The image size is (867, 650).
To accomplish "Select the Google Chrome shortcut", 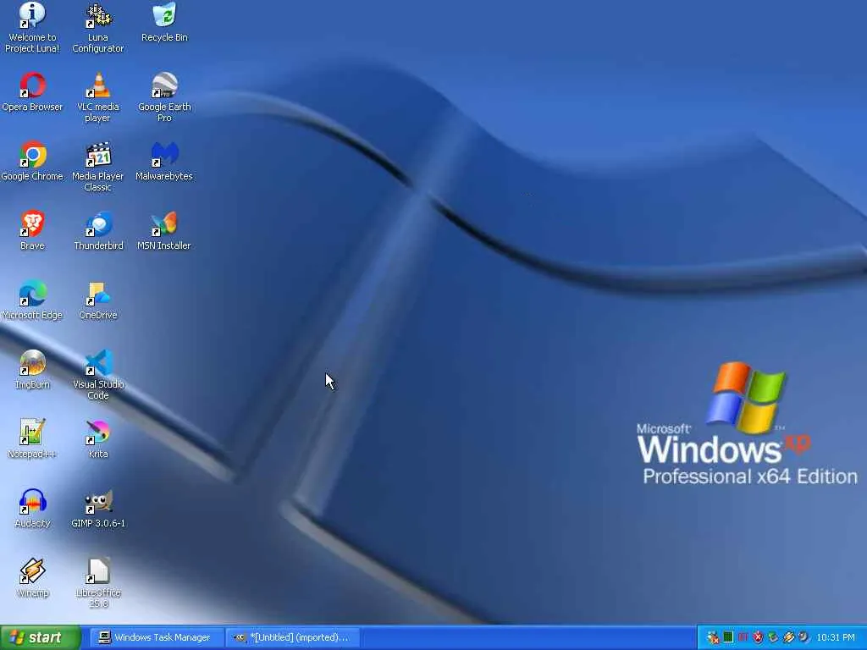I will [32, 162].
